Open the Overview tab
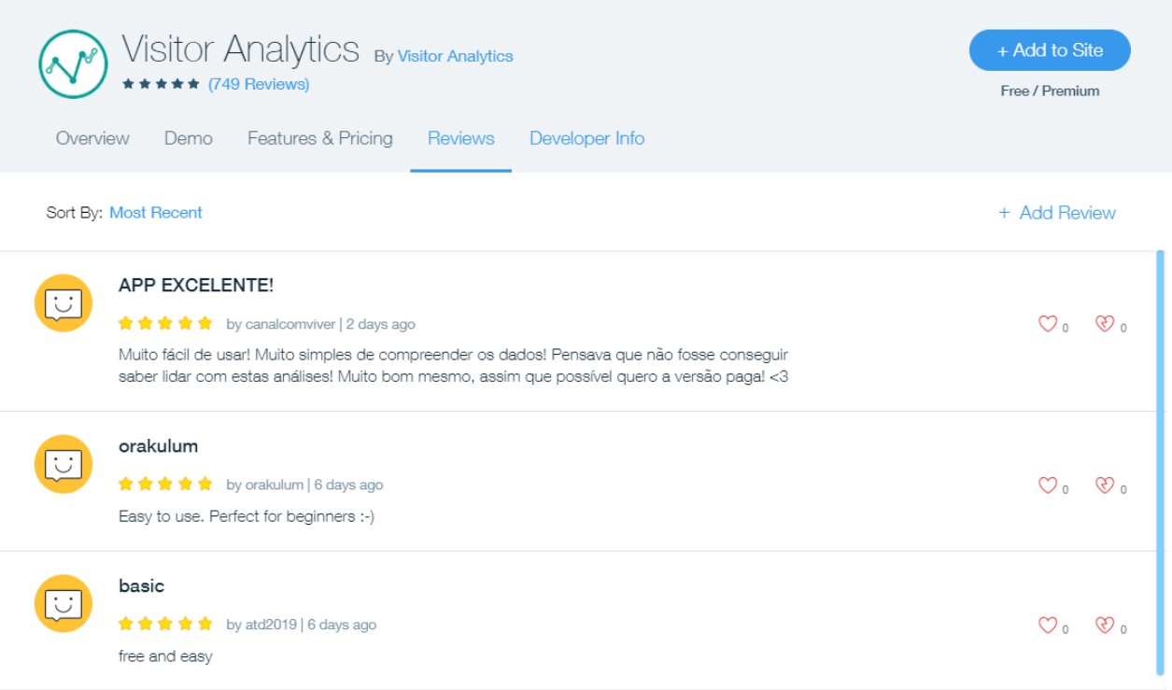The image size is (1172, 690). (x=92, y=138)
